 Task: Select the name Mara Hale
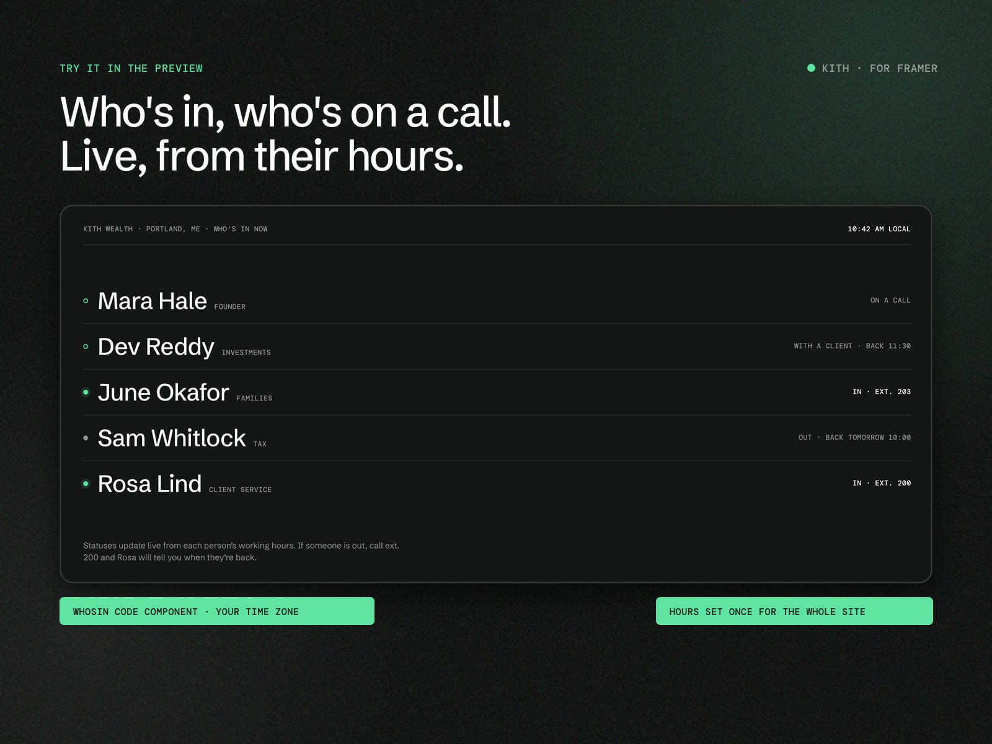click(x=153, y=301)
